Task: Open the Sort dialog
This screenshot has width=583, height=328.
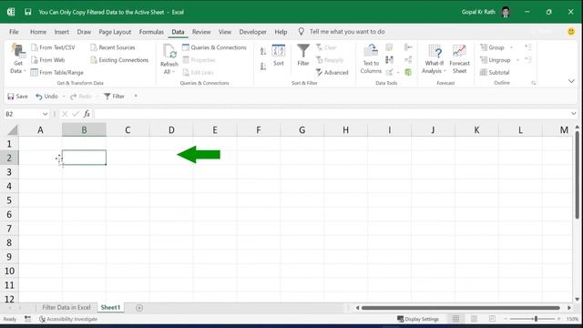Action: pos(279,55)
